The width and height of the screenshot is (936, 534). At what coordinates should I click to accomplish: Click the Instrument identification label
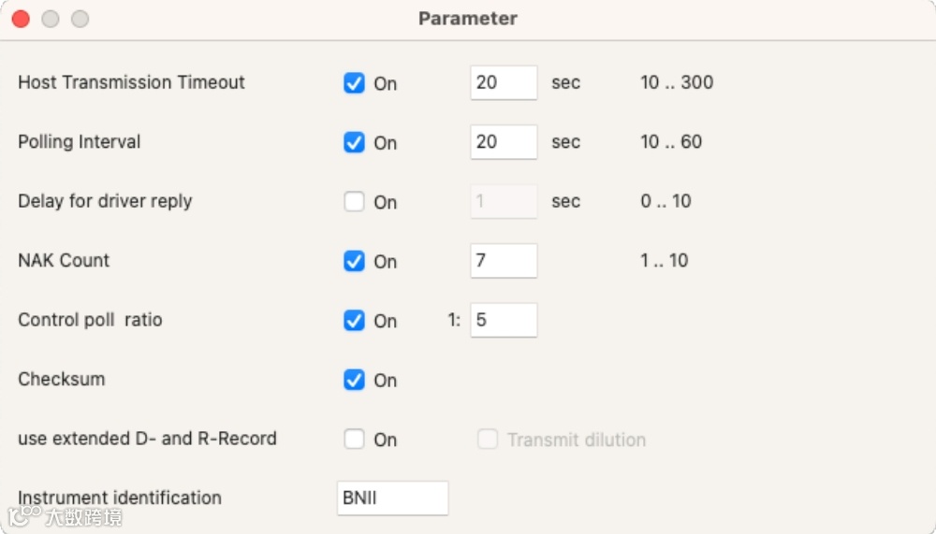point(120,498)
